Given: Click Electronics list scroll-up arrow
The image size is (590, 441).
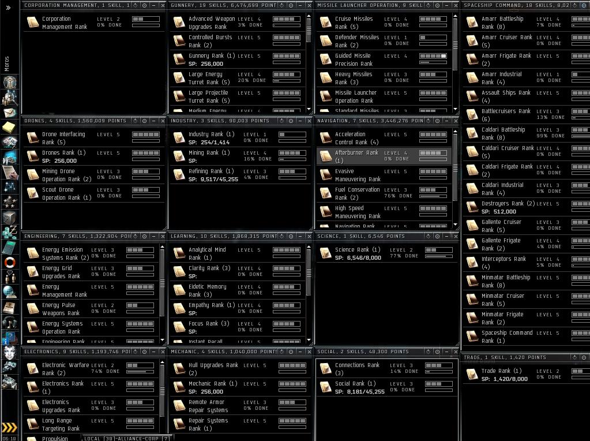Looking at the screenshot, I should click(162, 362).
